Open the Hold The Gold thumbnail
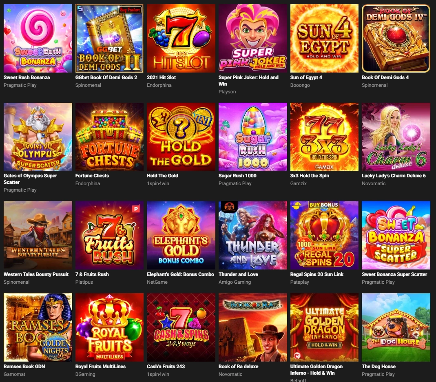The width and height of the screenshot is (436, 382). [181, 137]
